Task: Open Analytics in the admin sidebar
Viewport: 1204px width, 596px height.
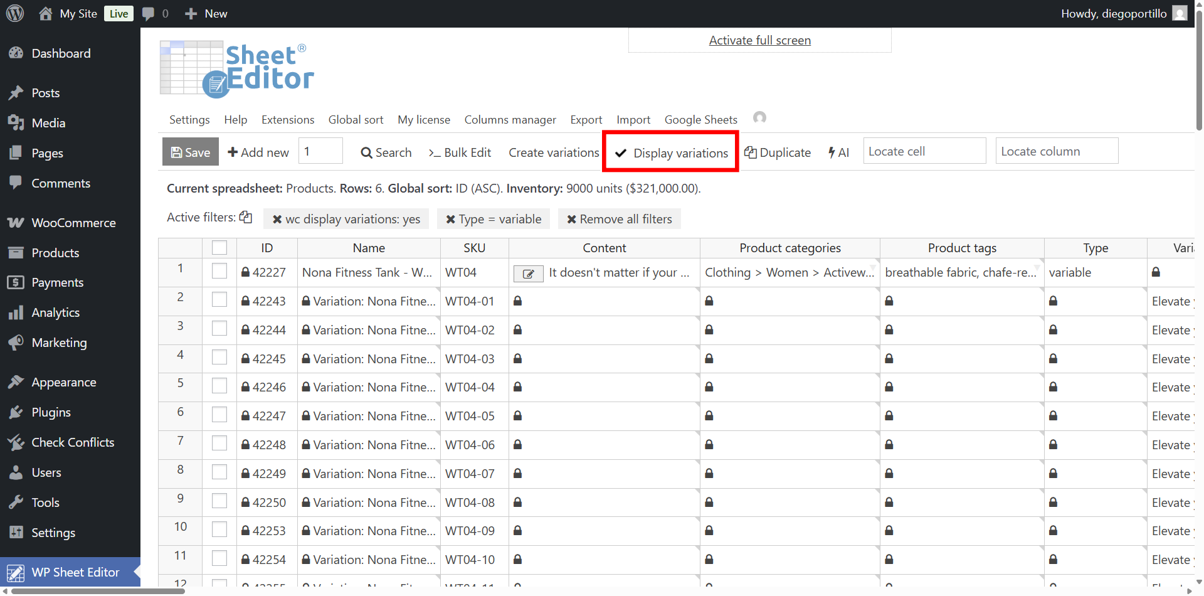Action: (55, 312)
